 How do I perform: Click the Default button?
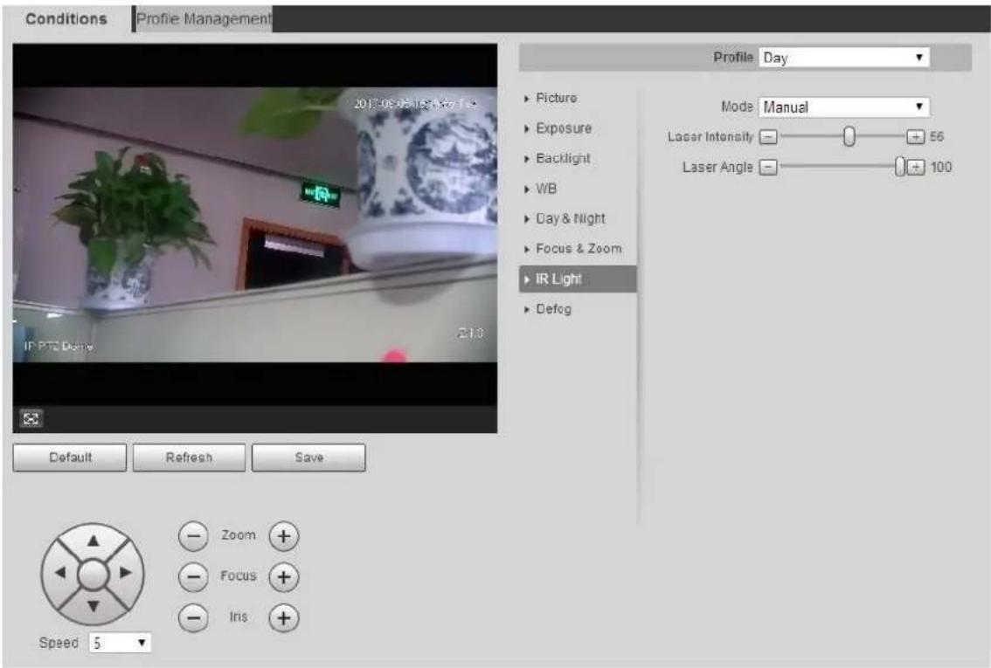(x=70, y=457)
